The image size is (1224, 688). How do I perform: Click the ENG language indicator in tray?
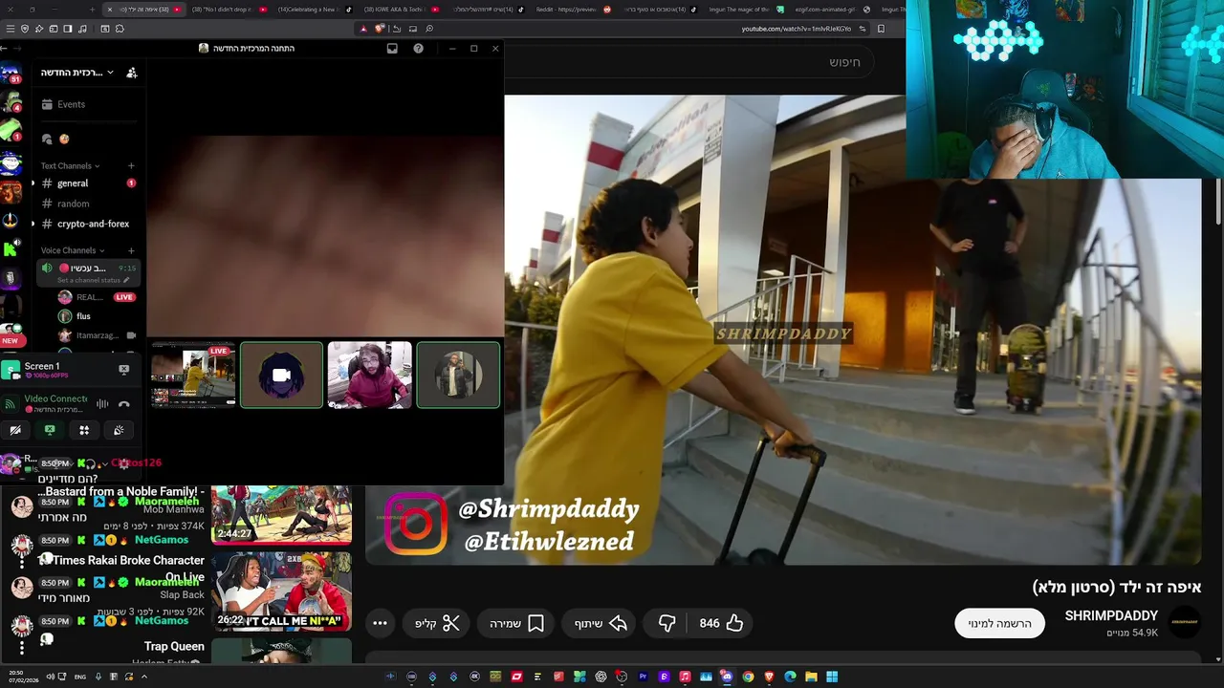click(x=80, y=677)
